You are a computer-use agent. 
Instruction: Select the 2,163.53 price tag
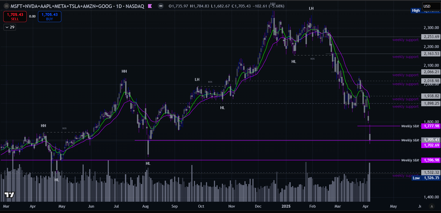click(431, 54)
